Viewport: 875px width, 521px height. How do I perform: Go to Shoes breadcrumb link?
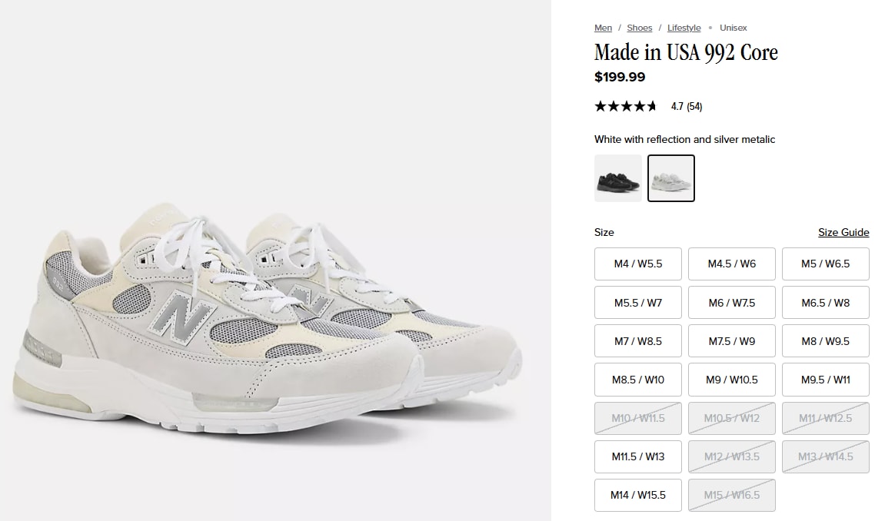tap(639, 28)
